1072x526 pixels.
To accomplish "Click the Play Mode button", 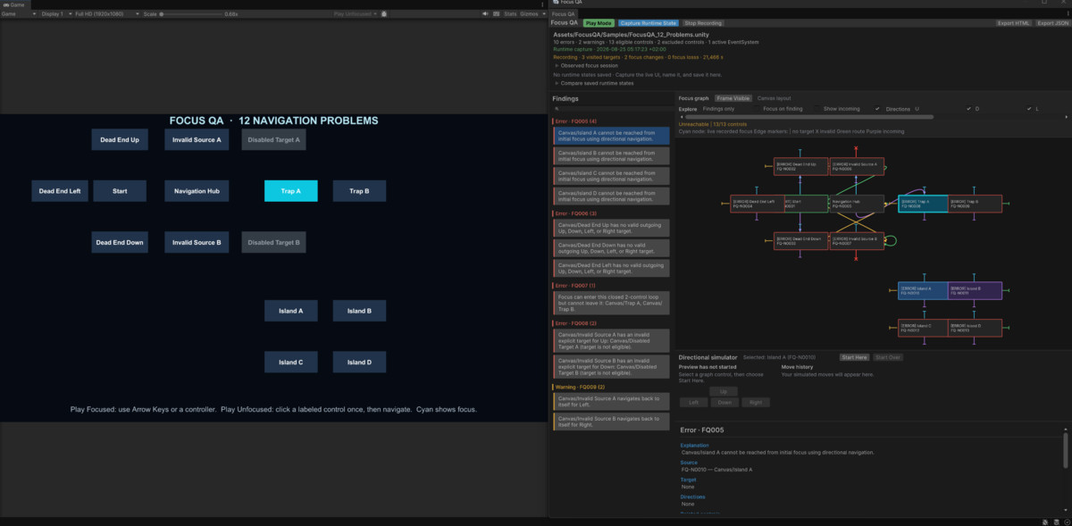I will [598, 23].
